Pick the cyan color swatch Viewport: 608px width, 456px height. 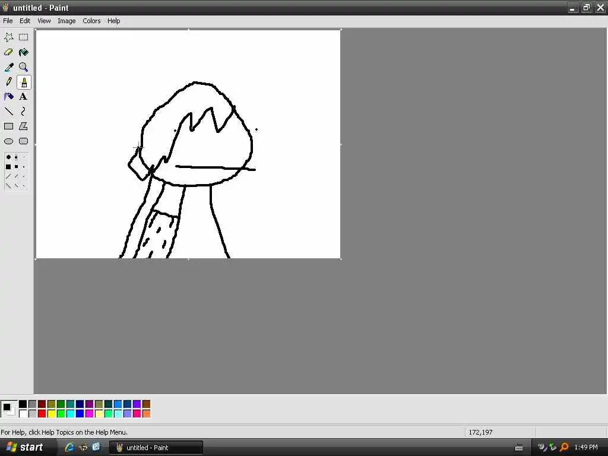click(70, 414)
